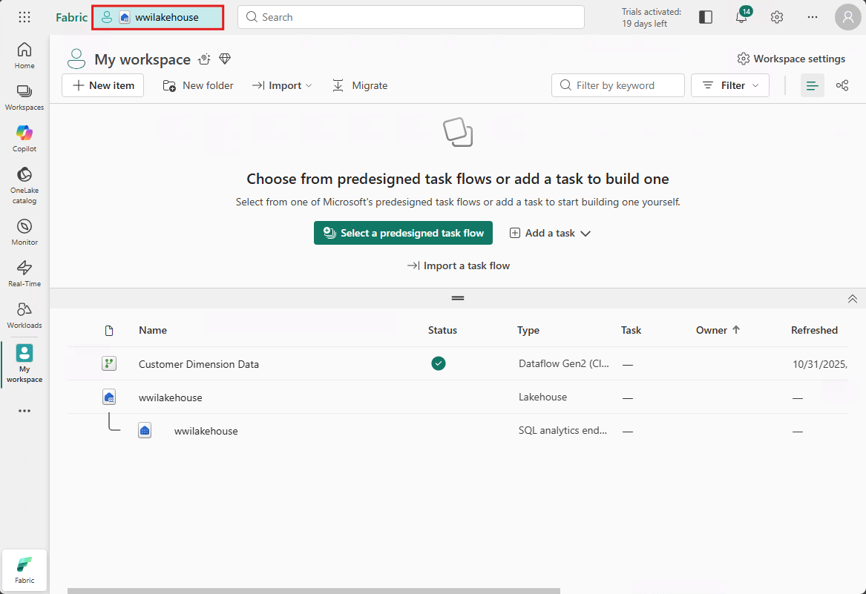Click the diamond capacity icon beside My workspace

(x=225, y=59)
